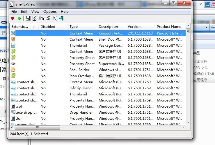Open the File menu
Viewport: 215px width, 145px height.
click(14, 12)
